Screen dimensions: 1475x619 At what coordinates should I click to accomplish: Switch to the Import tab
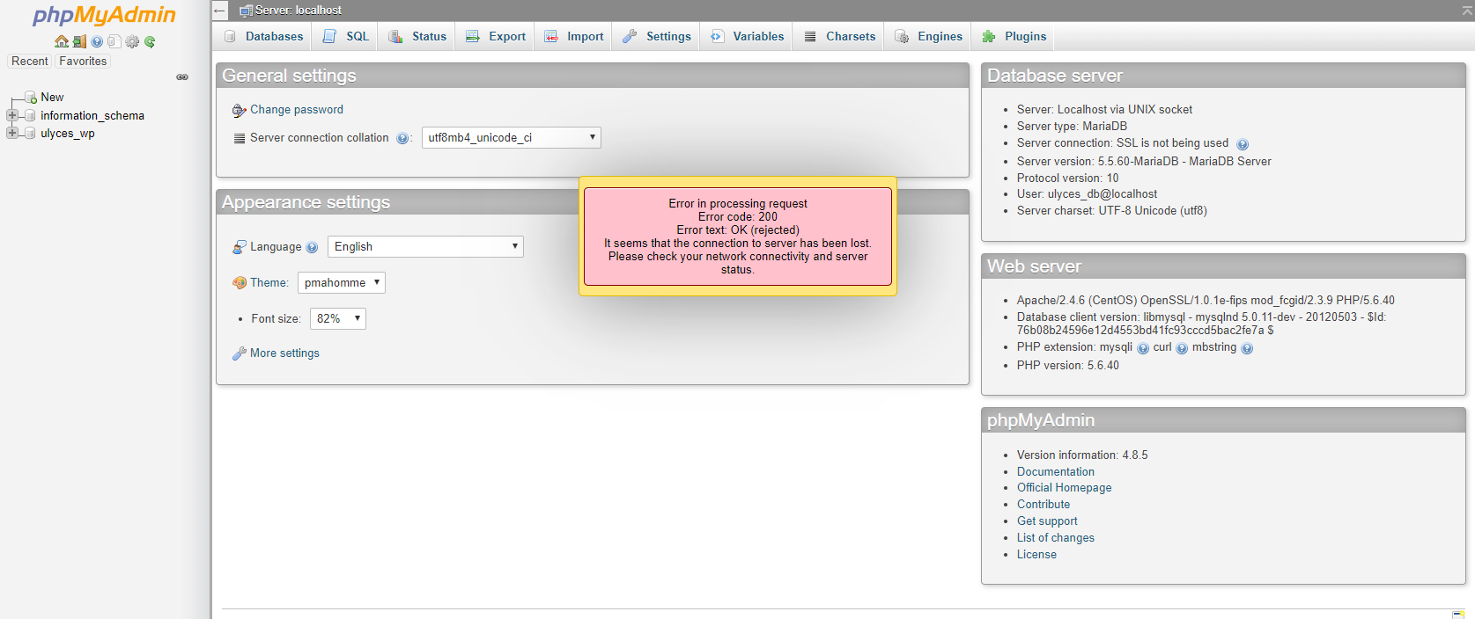click(573, 36)
